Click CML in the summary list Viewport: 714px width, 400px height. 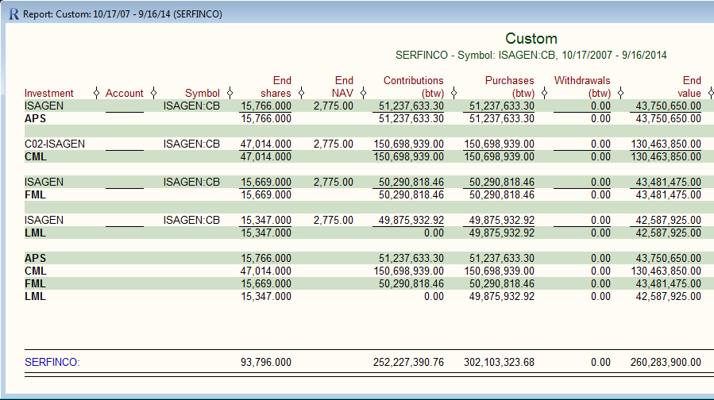click(x=36, y=271)
